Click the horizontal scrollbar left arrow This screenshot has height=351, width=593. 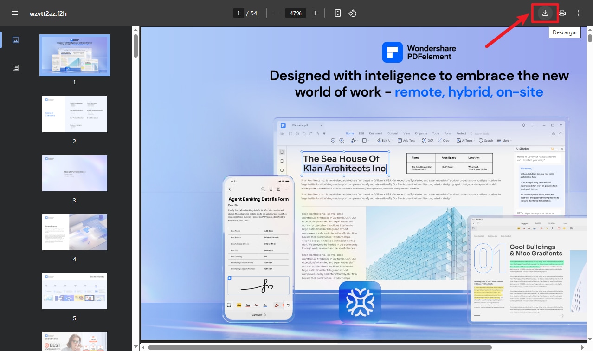(x=143, y=347)
